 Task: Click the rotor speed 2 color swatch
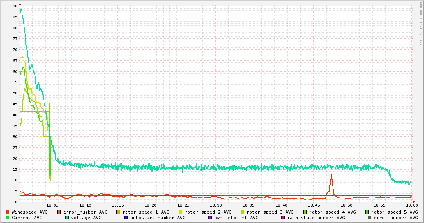[x=181, y=212]
